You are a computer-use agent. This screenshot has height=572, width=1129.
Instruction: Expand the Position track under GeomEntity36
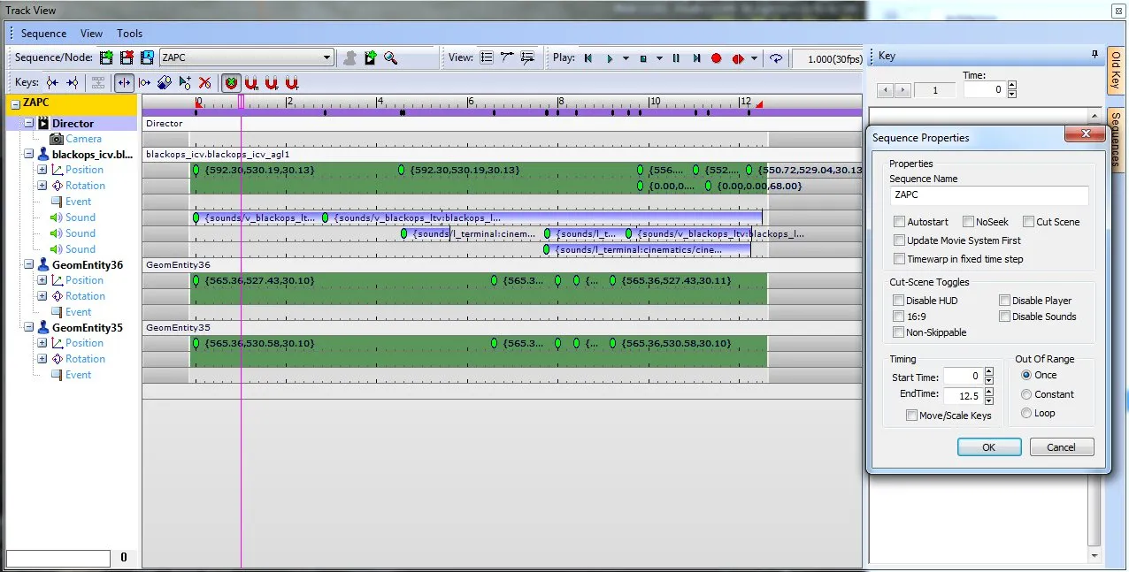point(42,280)
